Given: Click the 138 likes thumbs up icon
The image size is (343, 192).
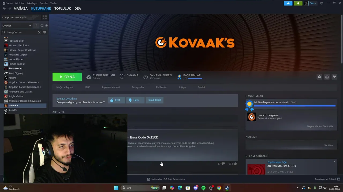Looking at the screenshot, I should pyautogui.click(x=236, y=164).
